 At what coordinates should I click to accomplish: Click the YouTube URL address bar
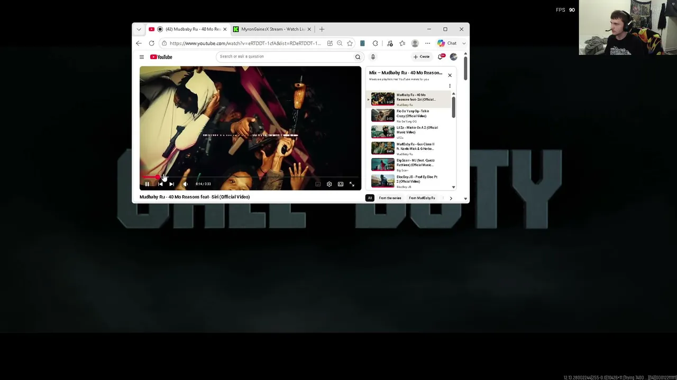point(244,43)
